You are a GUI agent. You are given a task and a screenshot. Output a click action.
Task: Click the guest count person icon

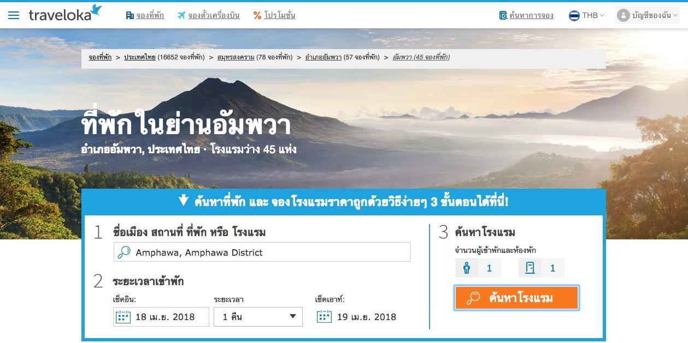[467, 268]
